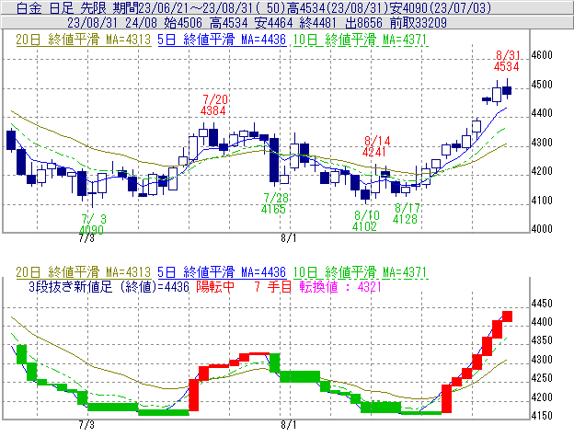Click the 4500 price axis label
Image resolution: width=574 pixels, height=437 pixels.
point(542,85)
